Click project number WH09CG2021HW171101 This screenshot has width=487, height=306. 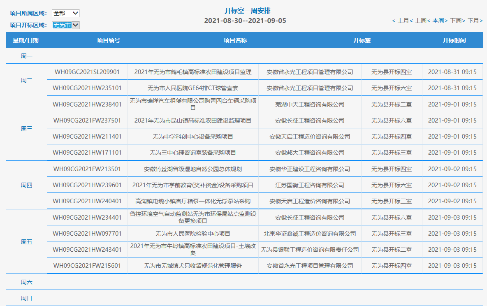point(87,153)
